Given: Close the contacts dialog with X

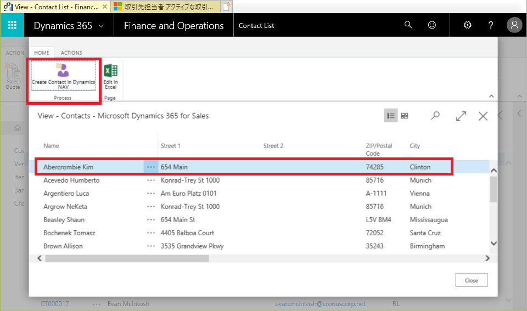Looking at the screenshot, I should point(483,116).
